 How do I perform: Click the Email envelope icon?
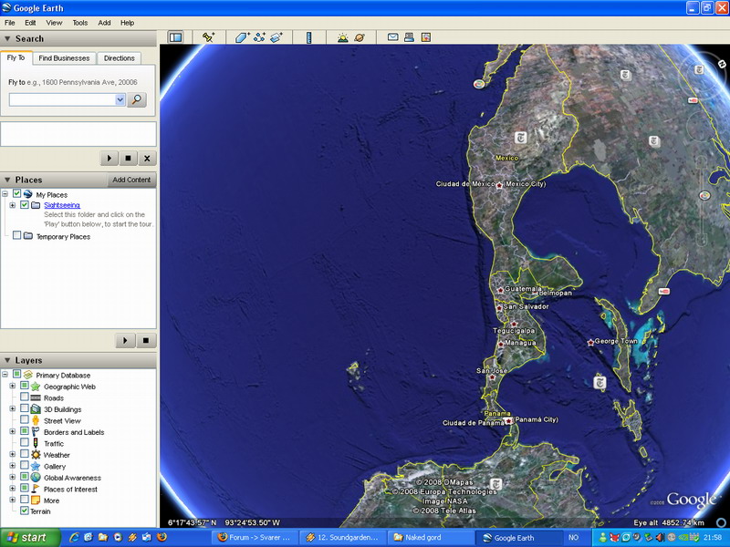point(393,36)
